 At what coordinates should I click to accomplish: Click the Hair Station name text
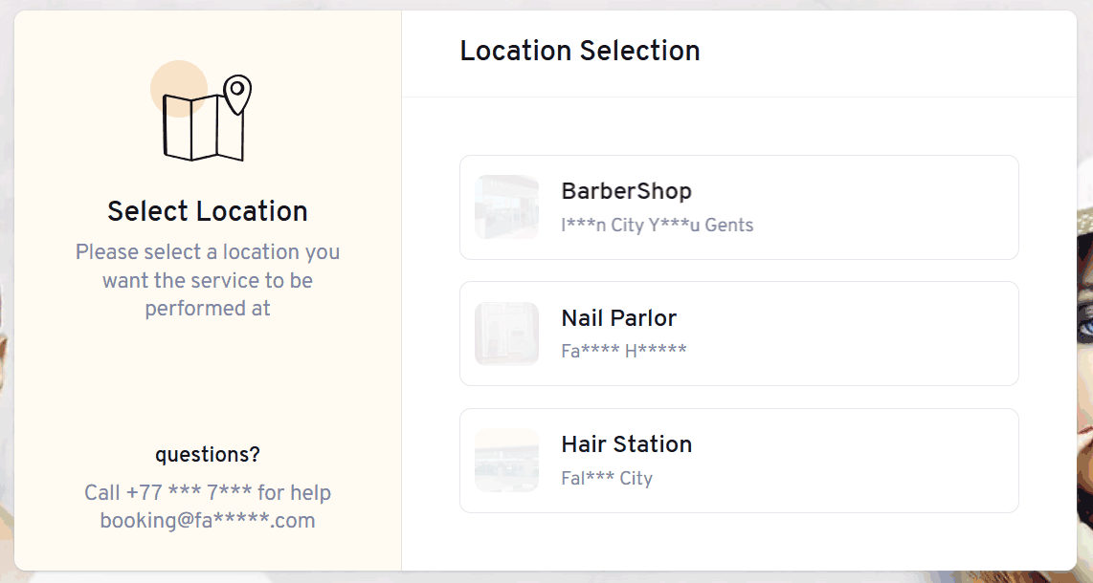627,443
